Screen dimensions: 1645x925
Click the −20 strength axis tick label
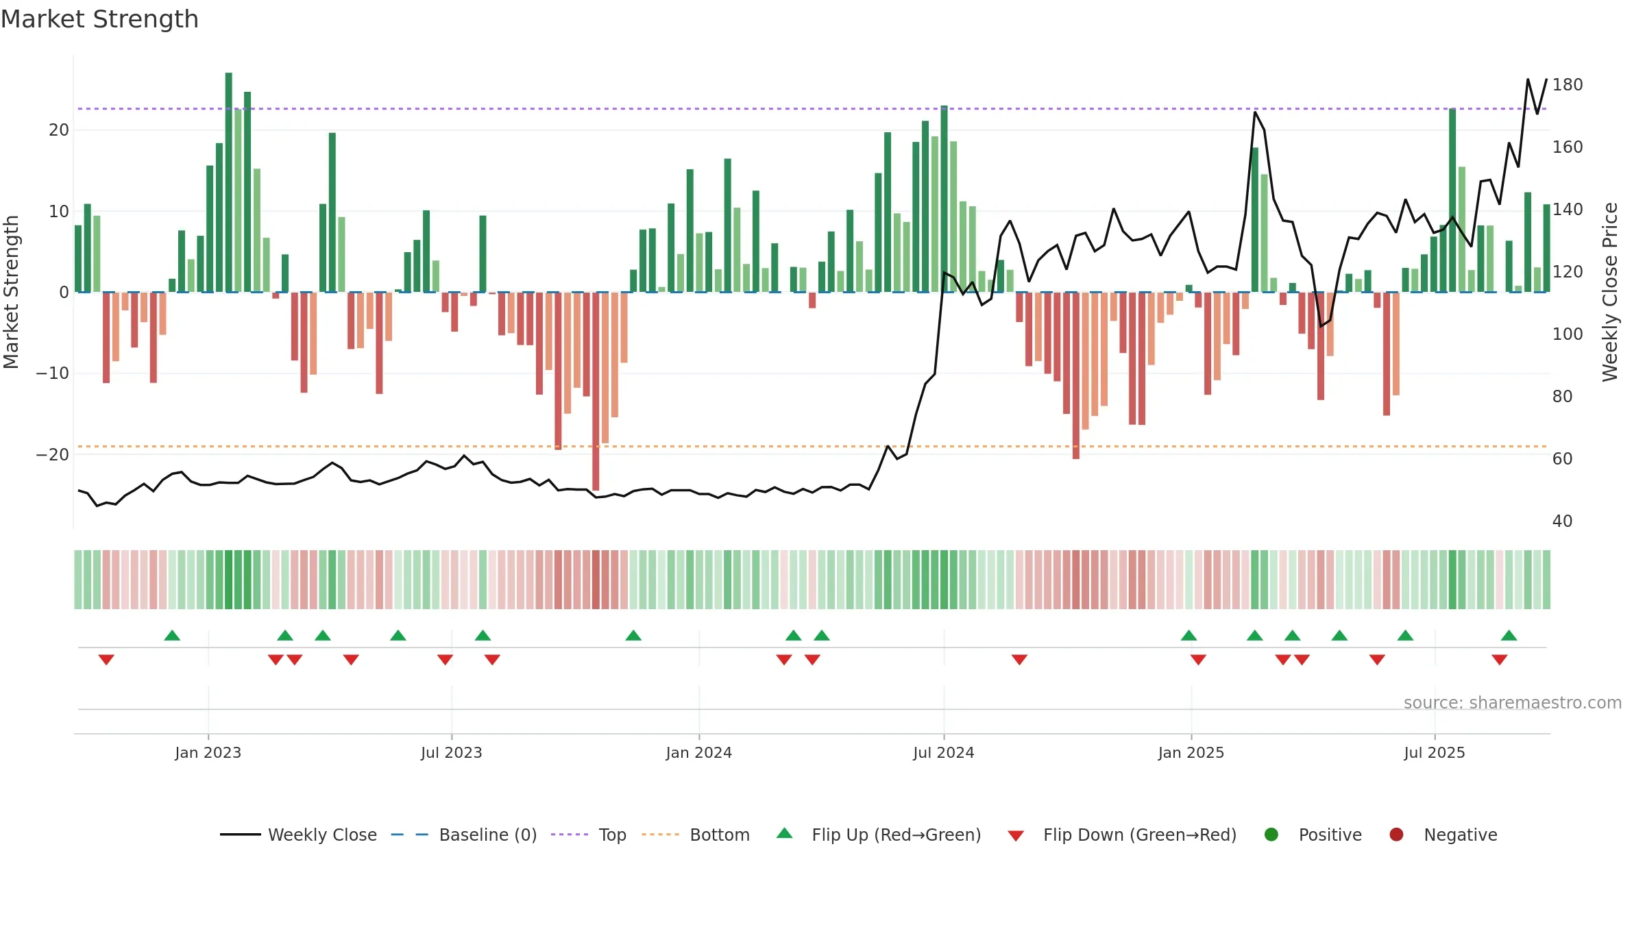(x=53, y=454)
